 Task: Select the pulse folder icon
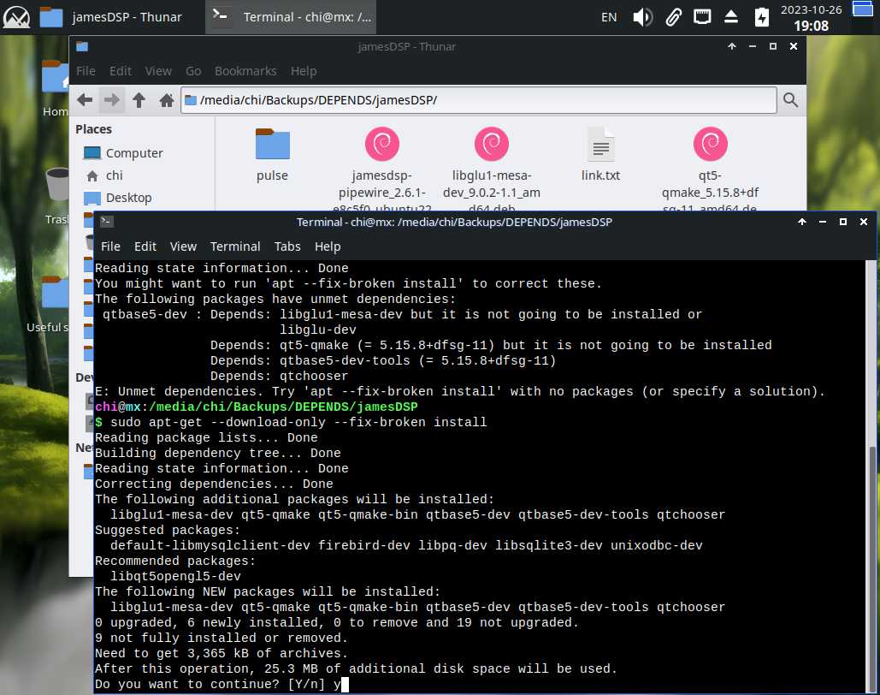(x=272, y=145)
